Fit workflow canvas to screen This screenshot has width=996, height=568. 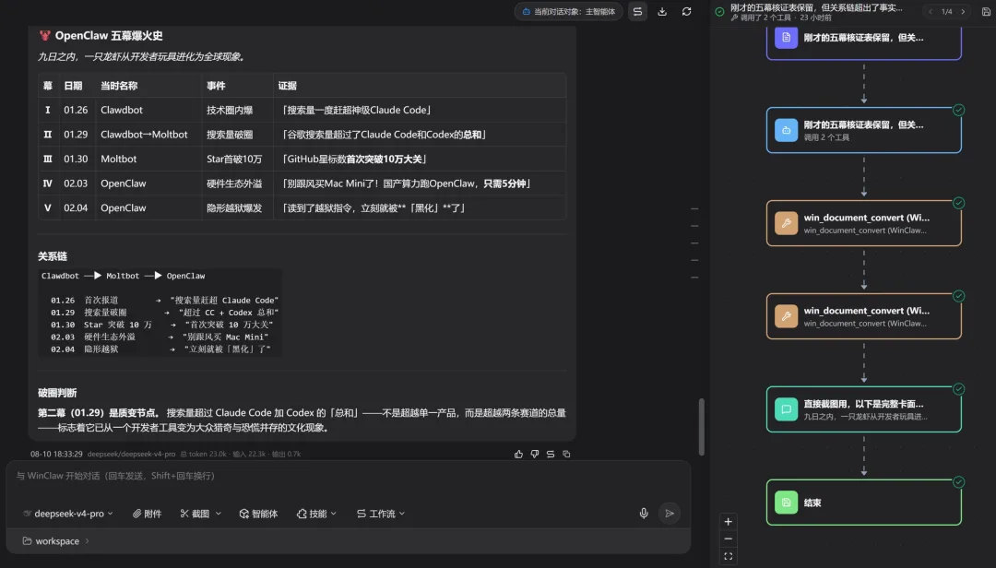(728, 556)
